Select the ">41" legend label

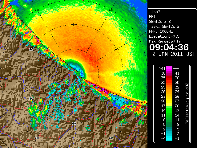(x=162, y=68)
